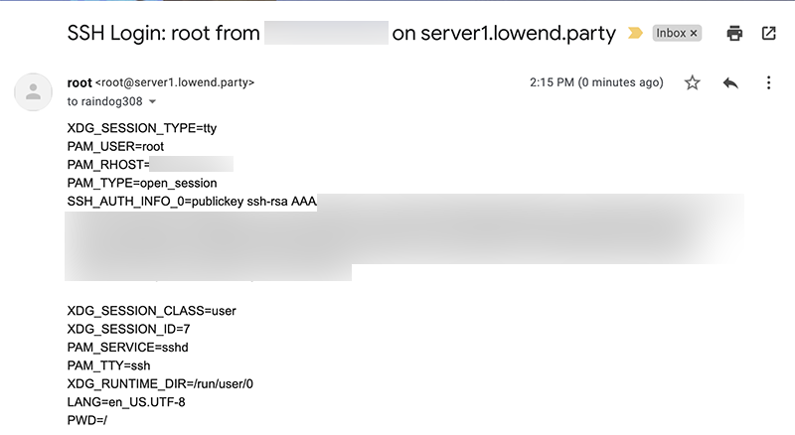Image resolution: width=795 pixels, height=435 pixels.
Task: Open the email in a new window
Action: point(768,33)
